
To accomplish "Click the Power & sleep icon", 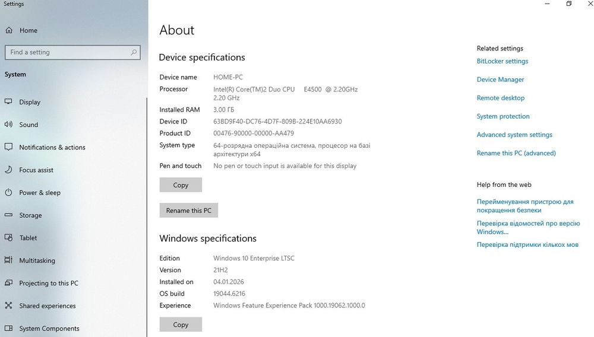I will tap(8, 192).
